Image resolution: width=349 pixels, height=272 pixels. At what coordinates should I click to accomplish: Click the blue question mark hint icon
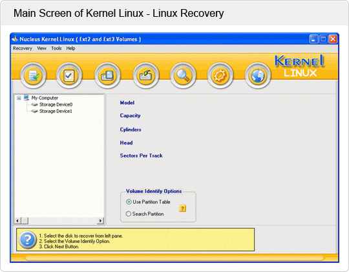pos(28,240)
